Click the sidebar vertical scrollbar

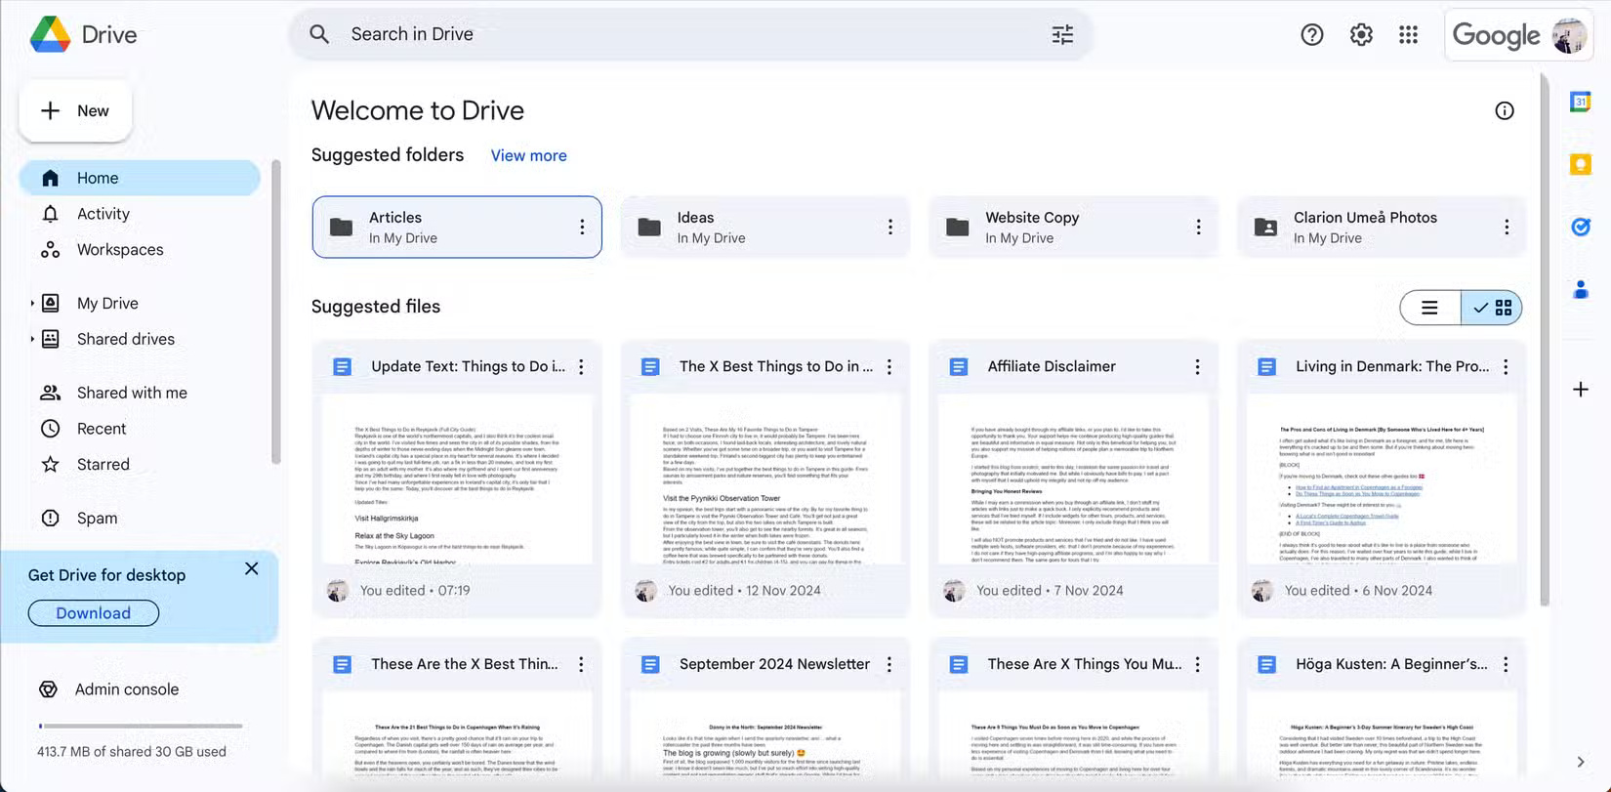point(275,313)
